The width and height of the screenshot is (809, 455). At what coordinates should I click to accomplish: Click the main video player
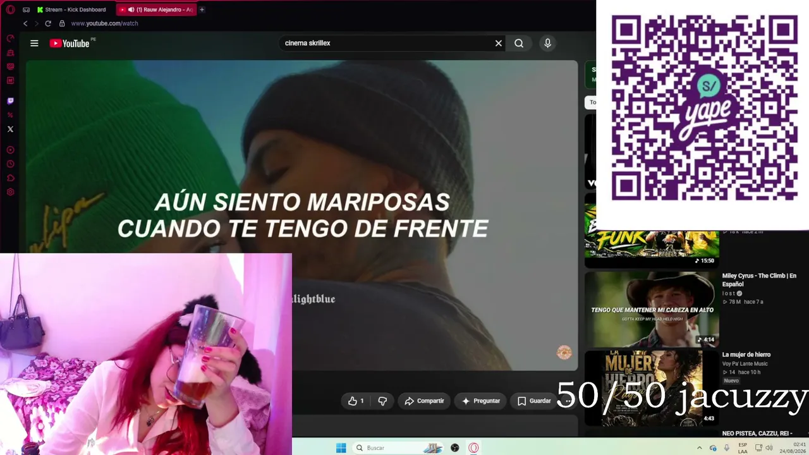(301, 215)
